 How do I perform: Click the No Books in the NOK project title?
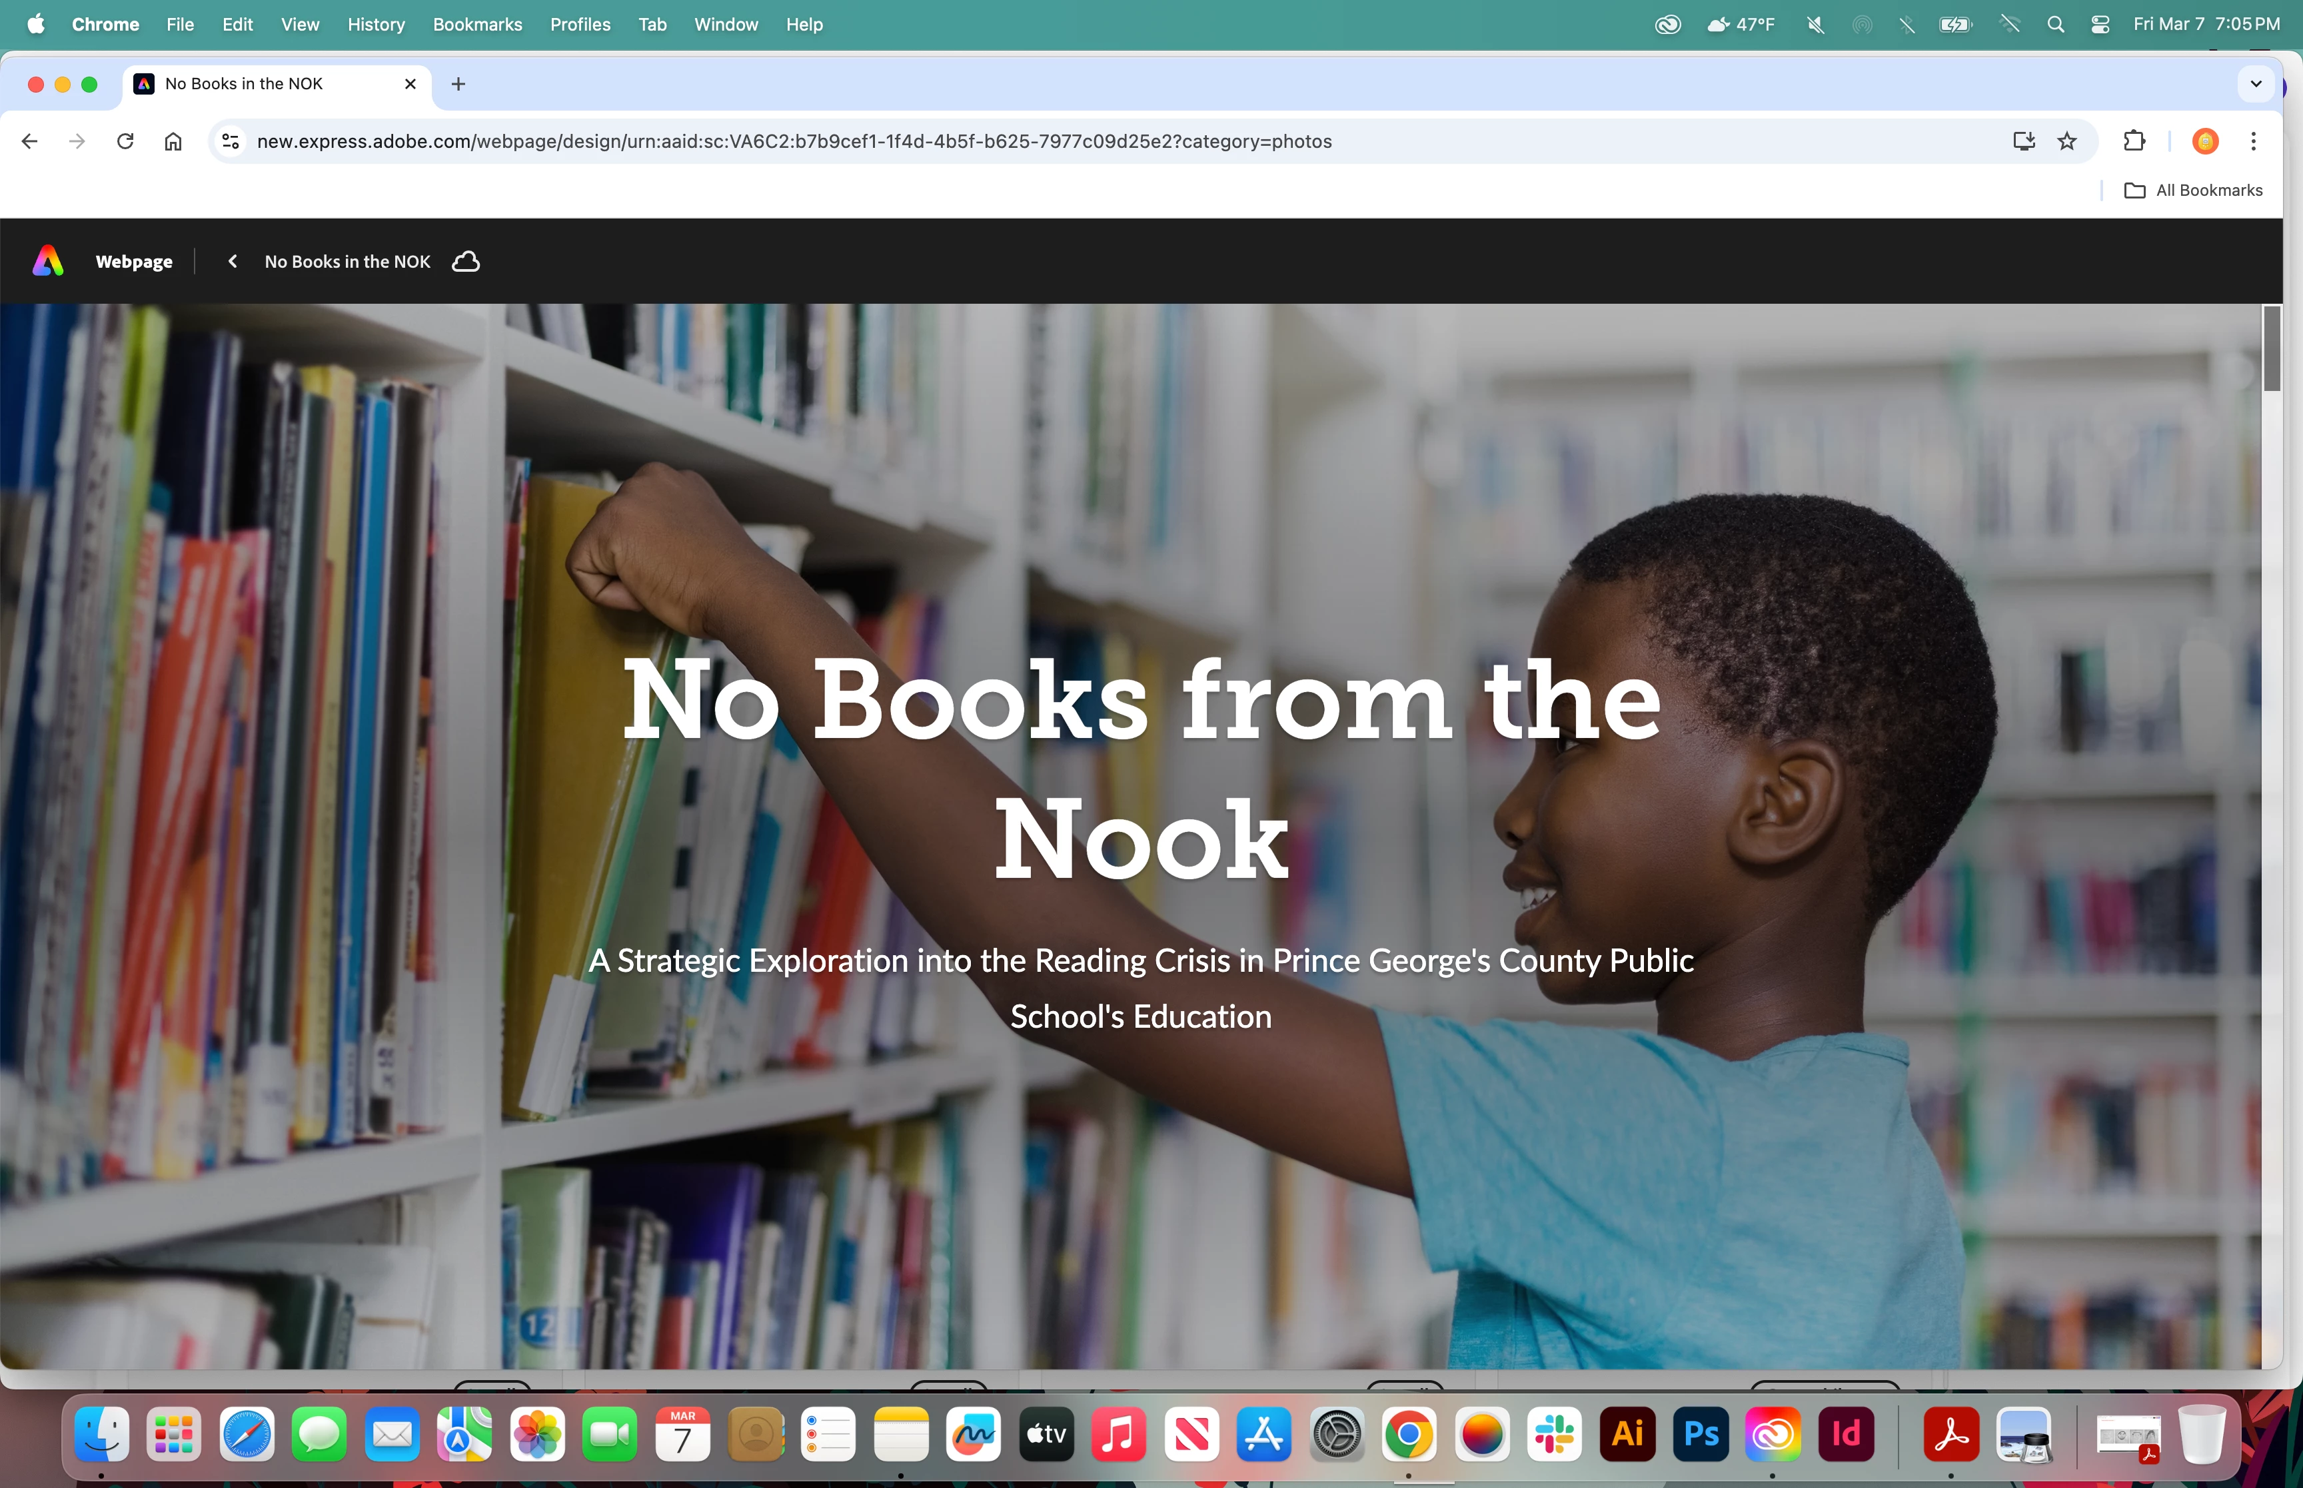tap(347, 262)
